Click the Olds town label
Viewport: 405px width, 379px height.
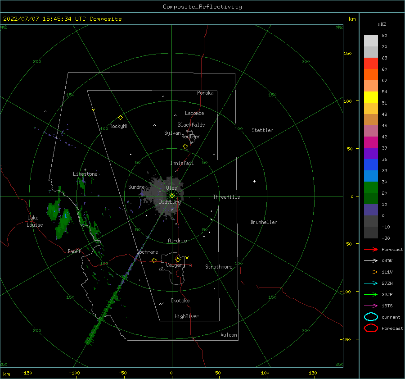[x=171, y=188]
